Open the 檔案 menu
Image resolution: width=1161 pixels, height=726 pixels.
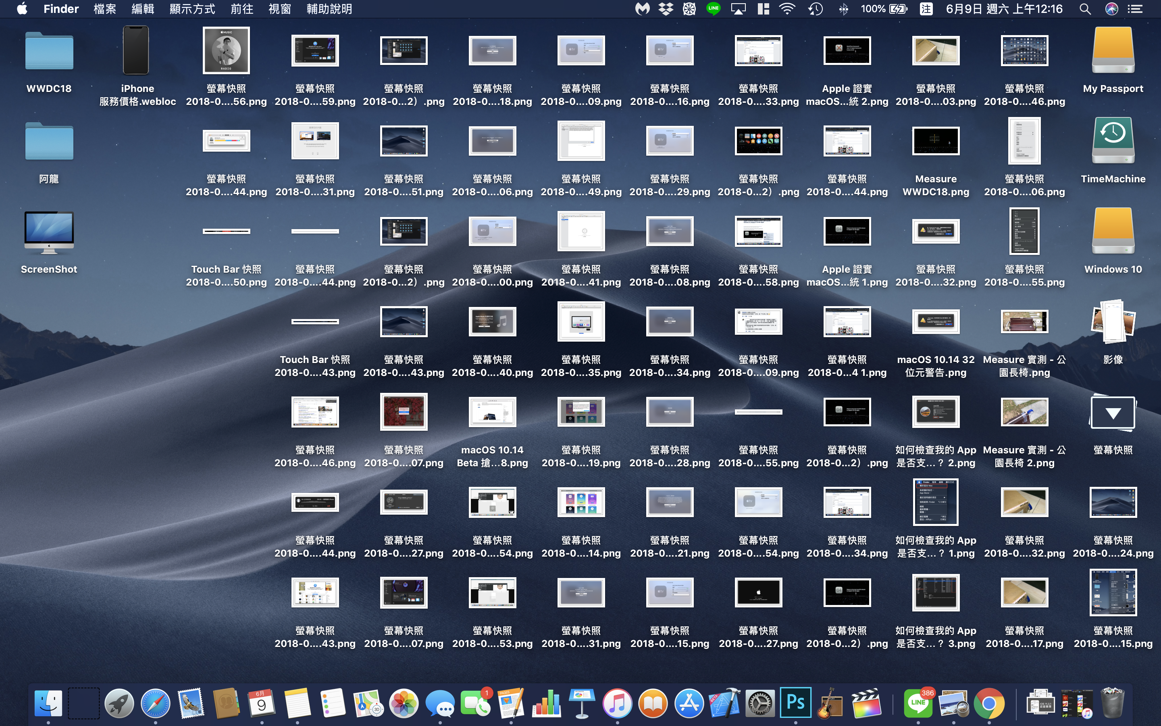click(x=105, y=8)
